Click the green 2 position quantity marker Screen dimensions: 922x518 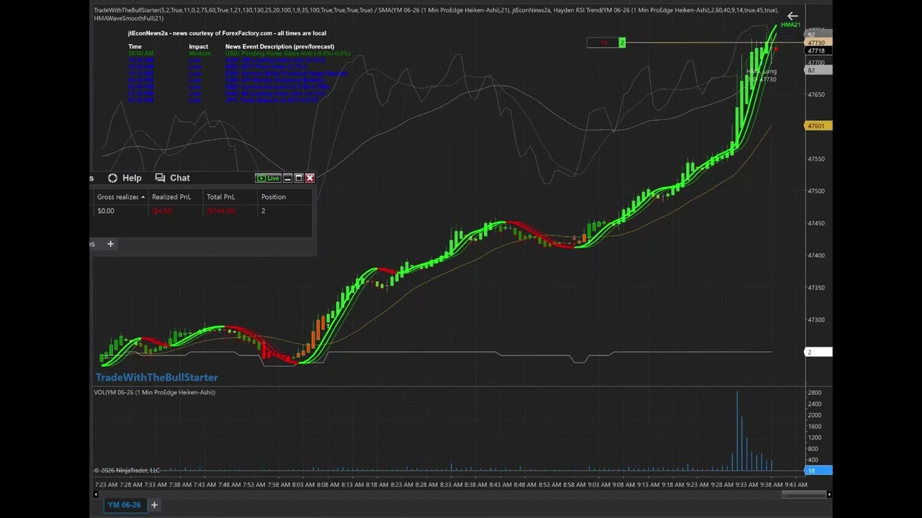[622, 43]
